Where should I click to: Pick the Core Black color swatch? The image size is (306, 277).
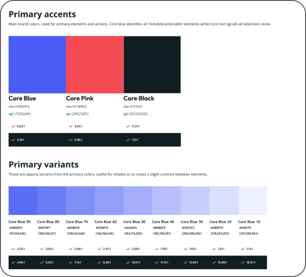click(152, 65)
